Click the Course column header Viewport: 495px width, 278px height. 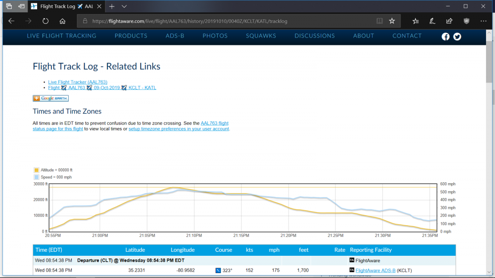point(224,250)
